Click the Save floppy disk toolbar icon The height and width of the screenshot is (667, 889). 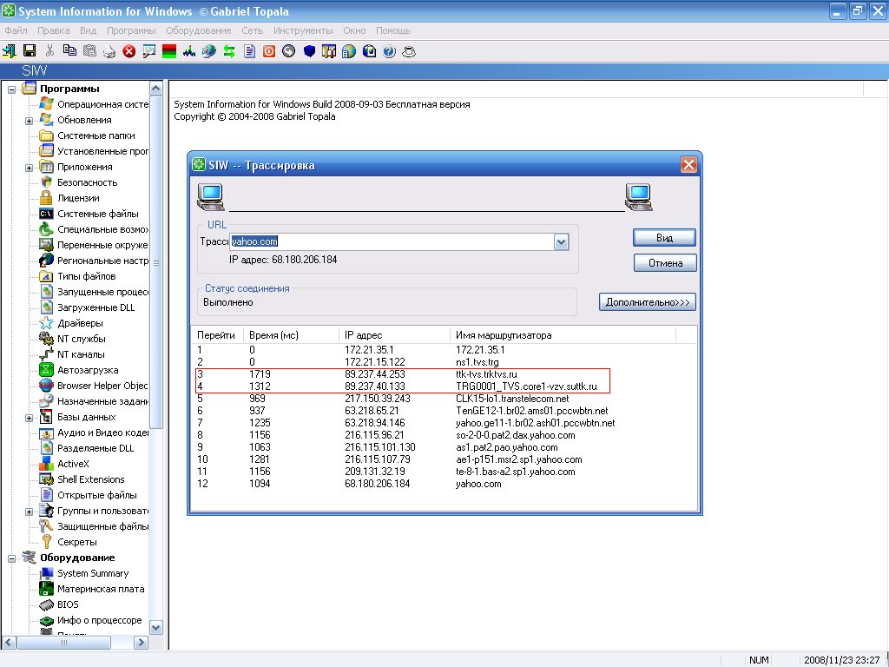pos(30,51)
